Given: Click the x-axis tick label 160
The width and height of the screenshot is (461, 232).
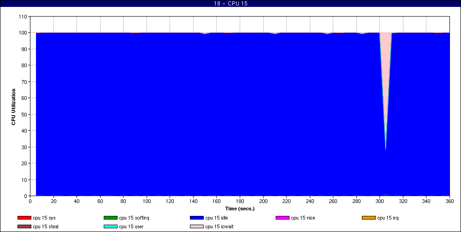Looking at the screenshot, I should tap(217, 201).
